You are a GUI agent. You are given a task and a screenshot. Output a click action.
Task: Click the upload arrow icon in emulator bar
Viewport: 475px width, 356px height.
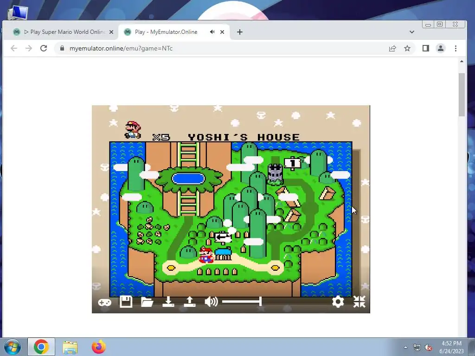pos(190,302)
